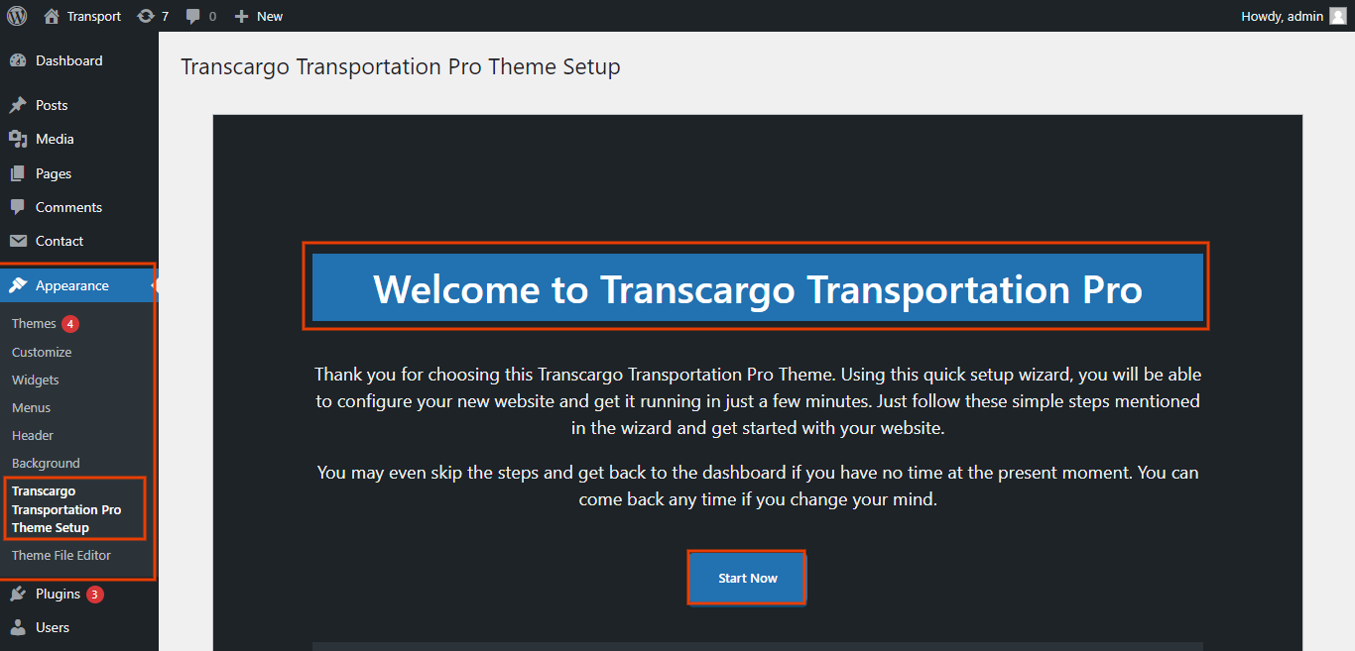Click the admin avatar icon
The image size is (1355, 651).
(x=1338, y=16)
